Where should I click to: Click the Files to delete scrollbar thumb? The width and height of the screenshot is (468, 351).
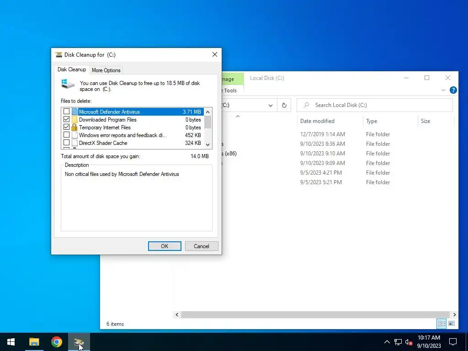(x=208, y=122)
